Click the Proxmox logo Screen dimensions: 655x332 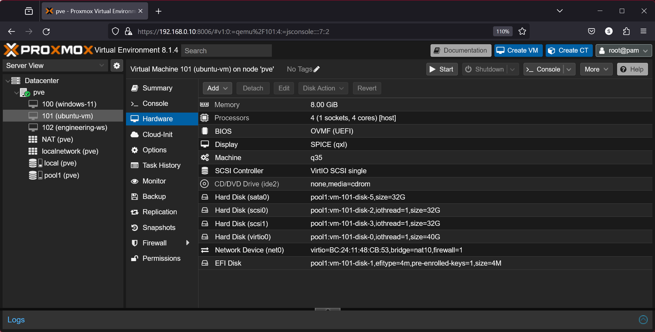pyautogui.click(x=48, y=50)
